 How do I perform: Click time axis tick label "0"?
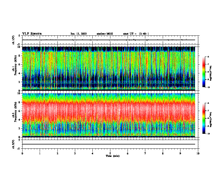(x=22, y=153)
